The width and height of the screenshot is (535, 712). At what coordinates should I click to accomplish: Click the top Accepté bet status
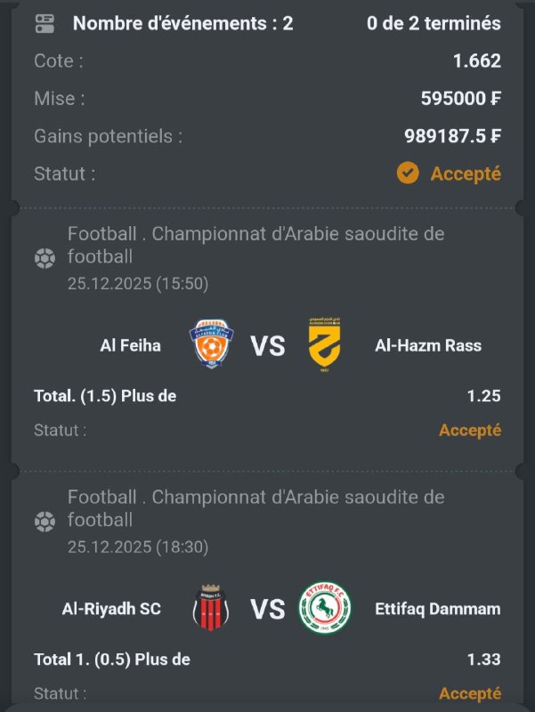pyautogui.click(x=466, y=174)
